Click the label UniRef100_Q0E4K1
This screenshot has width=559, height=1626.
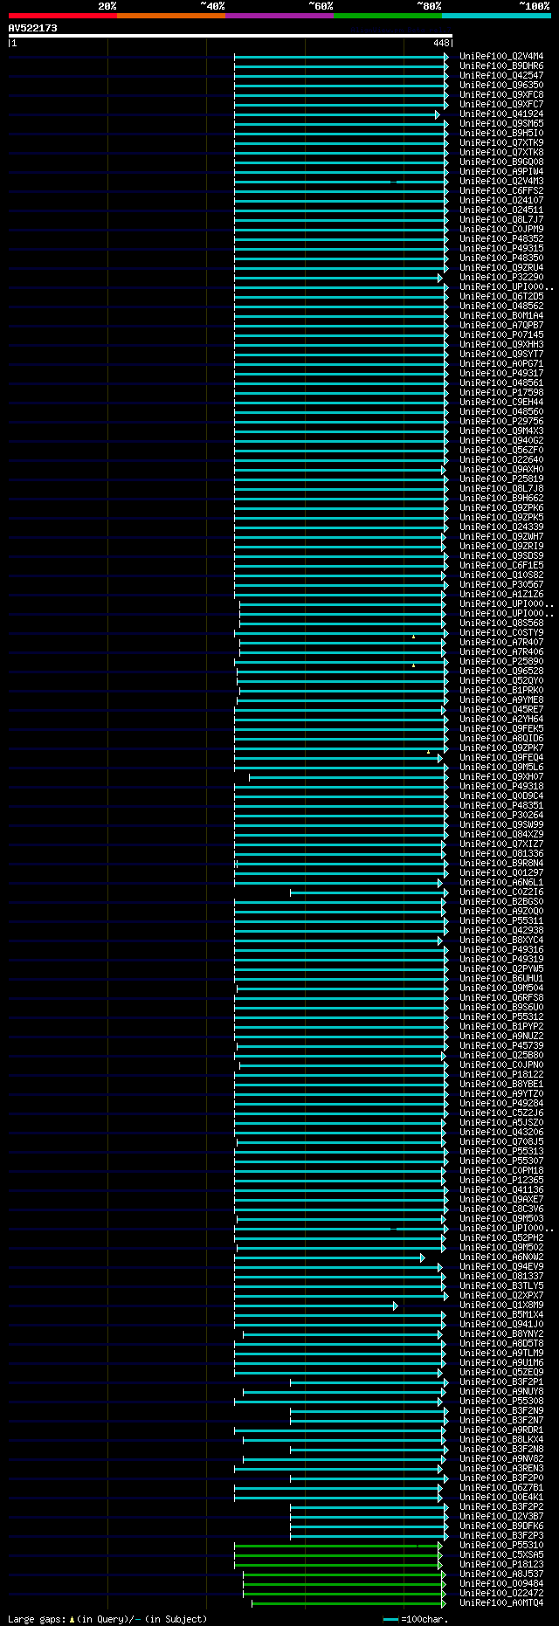coord(501,1498)
